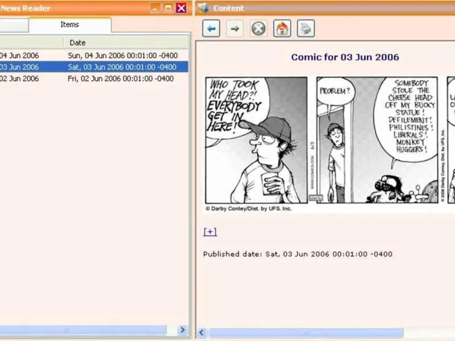Image resolution: width=455 pixels, height=341 pixels.
Task: Maximize the News Reader window
Action: (168, 8)
